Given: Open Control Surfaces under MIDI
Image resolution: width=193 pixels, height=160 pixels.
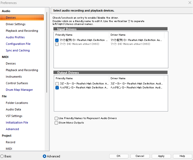Looking at the screenshot, I should pyautogui.click(x=17, y=83).
